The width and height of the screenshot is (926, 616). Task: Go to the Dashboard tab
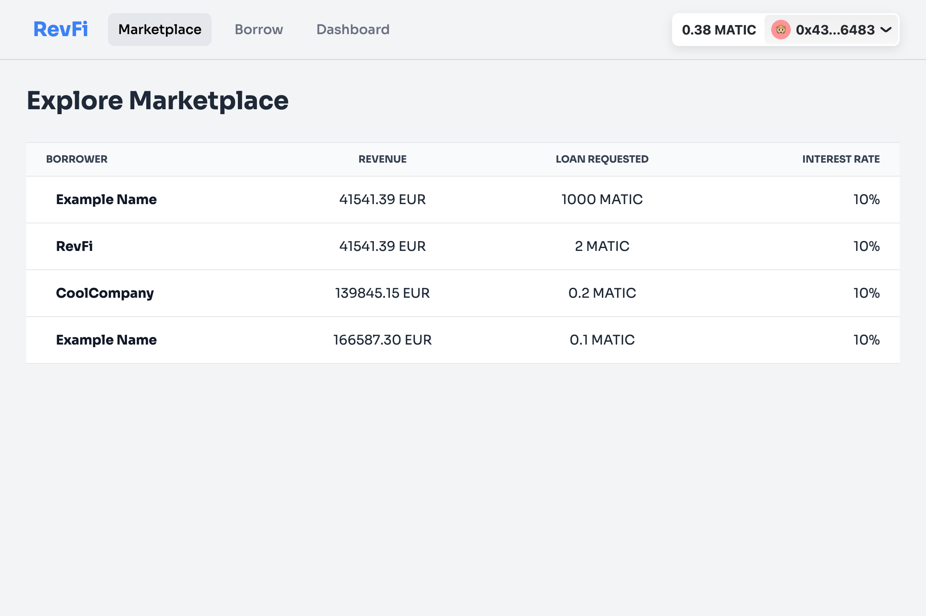pos(353,30)
